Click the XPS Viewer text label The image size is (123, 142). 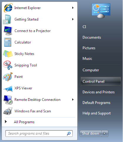23,88
